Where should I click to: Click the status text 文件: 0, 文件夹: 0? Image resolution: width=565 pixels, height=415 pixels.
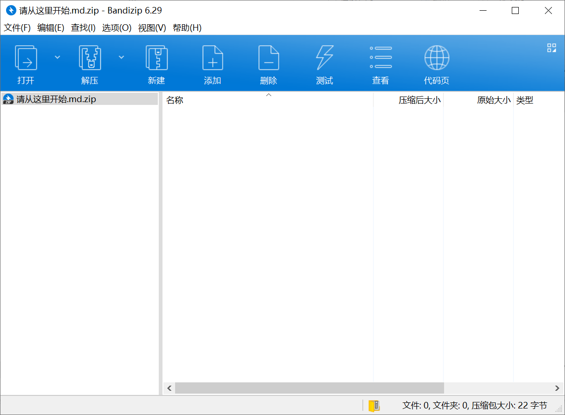click(436, 406)
